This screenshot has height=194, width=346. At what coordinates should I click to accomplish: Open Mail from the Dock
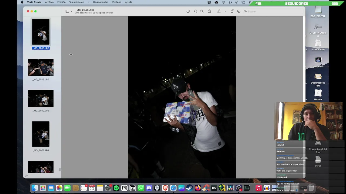(x=51, y=188)
